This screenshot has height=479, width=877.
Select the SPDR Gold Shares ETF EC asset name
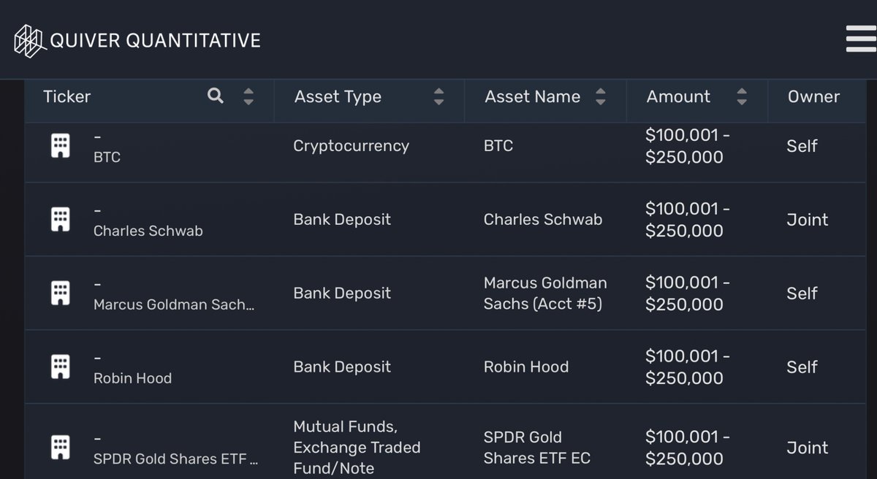[537, 448]
